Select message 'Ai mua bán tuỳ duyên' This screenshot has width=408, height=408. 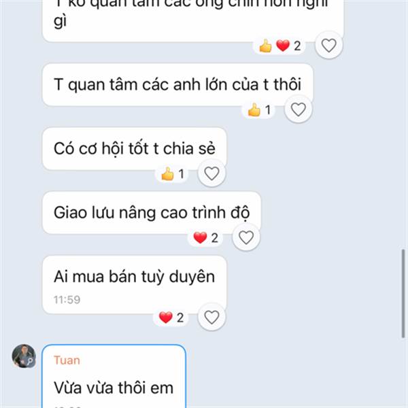pyautogui.click(x=134, y=285)
